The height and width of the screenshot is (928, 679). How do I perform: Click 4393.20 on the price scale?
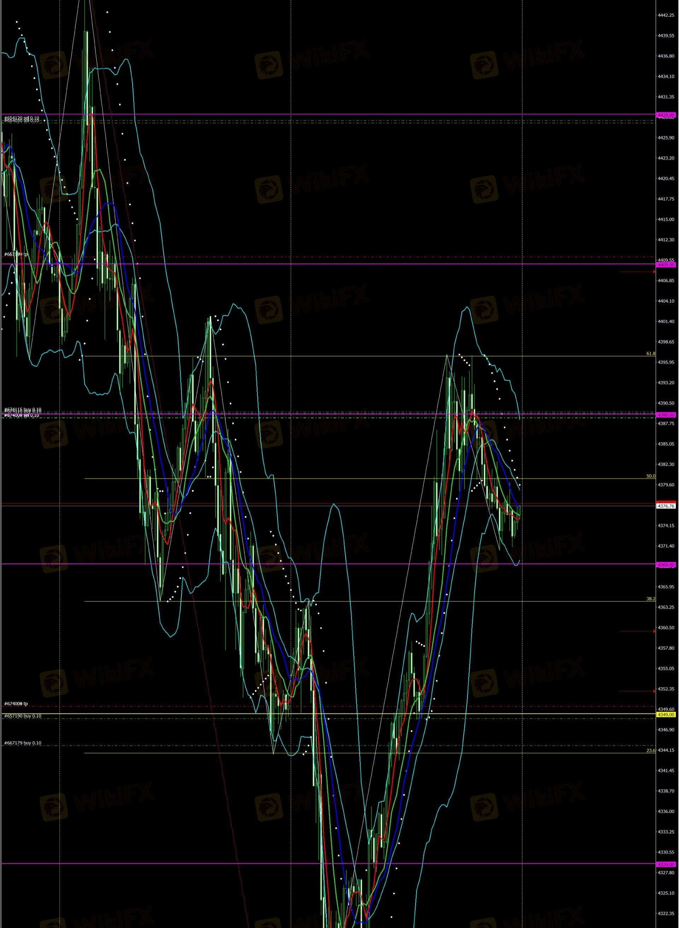tap(666, 383)
